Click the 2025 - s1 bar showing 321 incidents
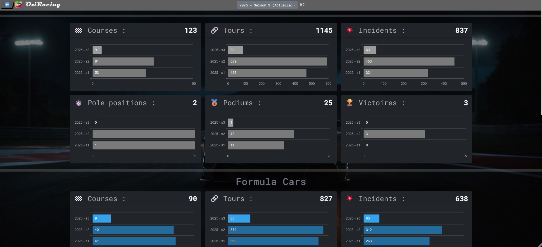The width and height of the screenshot is (542, 247). tap(396, 73)
